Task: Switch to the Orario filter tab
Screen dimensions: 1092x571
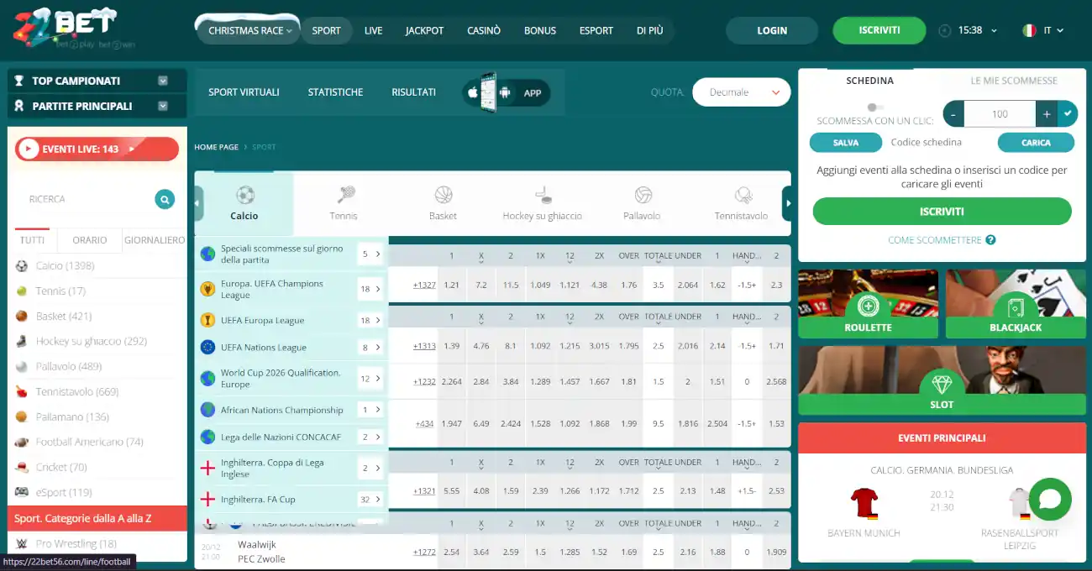Action: pos(90,240)
